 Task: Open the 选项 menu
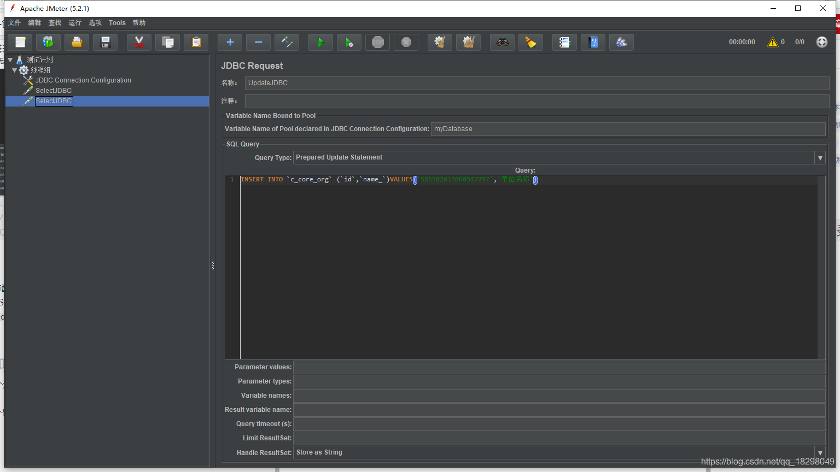(x=95, y=22)
